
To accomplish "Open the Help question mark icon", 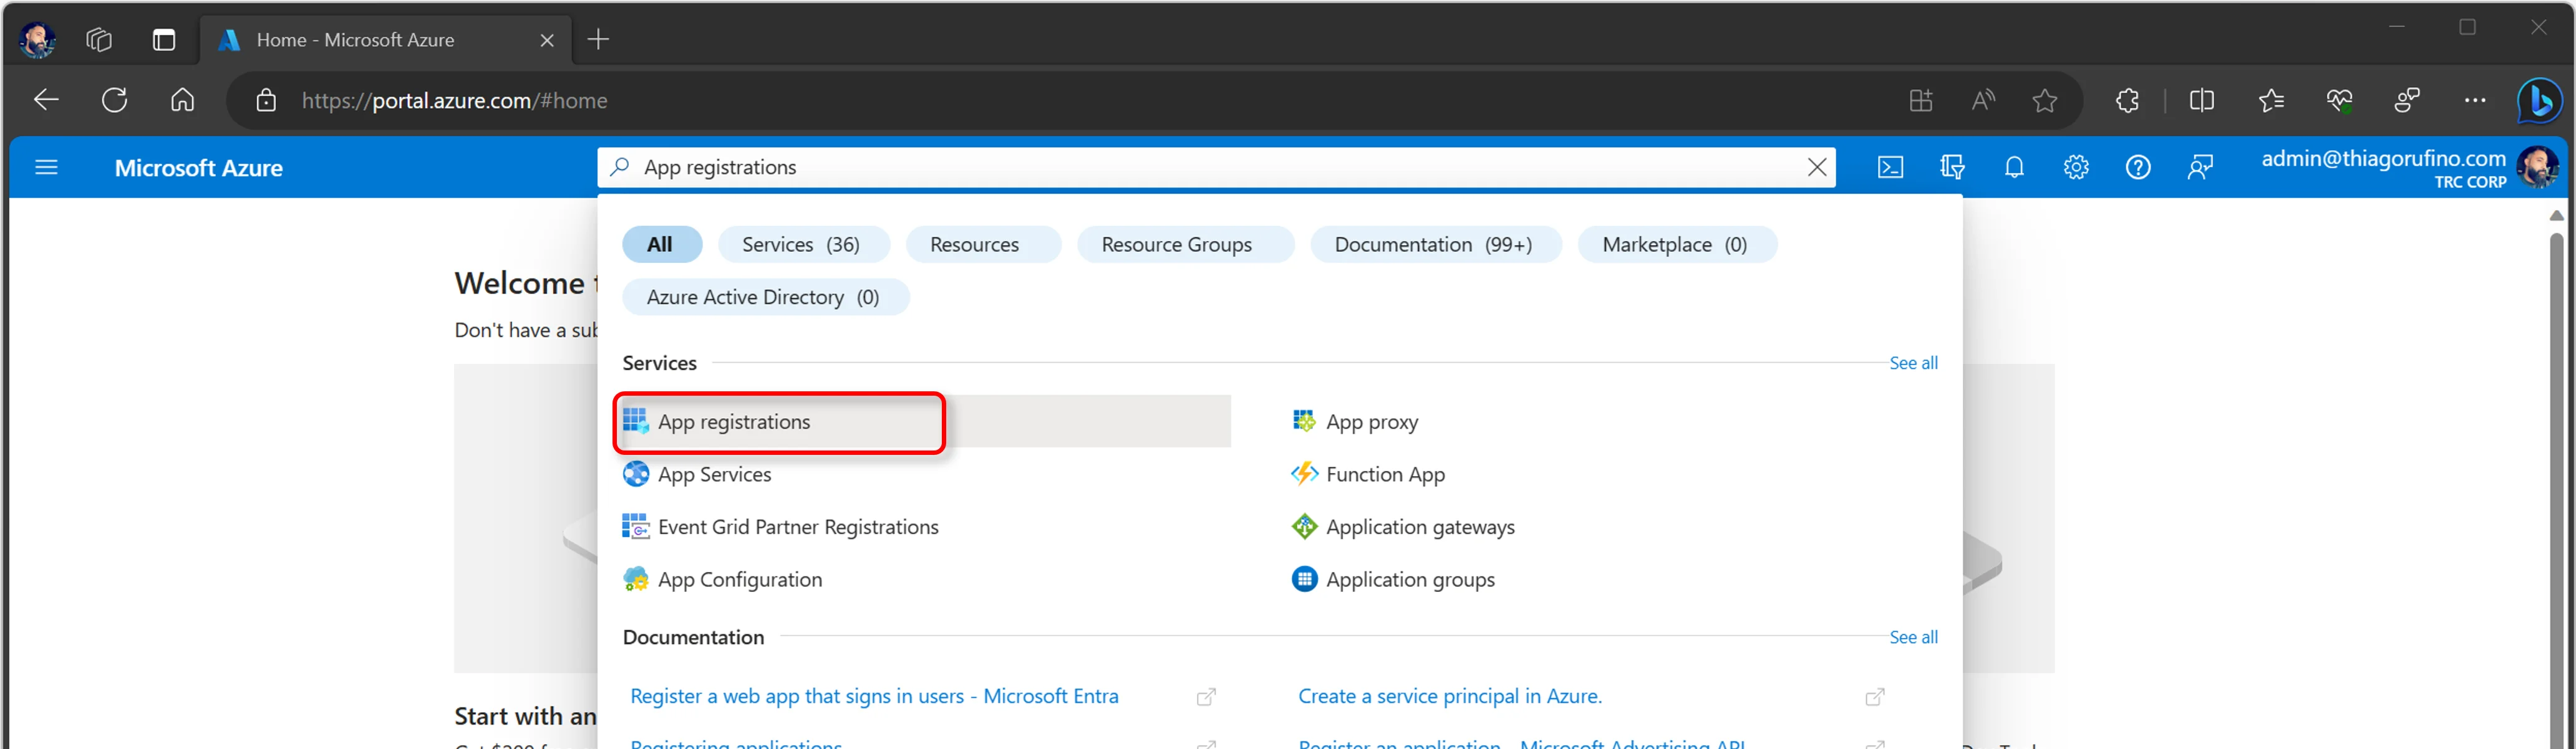I will click(x=2138, y=167).
